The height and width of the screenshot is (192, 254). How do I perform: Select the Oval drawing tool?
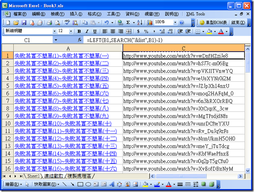(x=88, y=184)
